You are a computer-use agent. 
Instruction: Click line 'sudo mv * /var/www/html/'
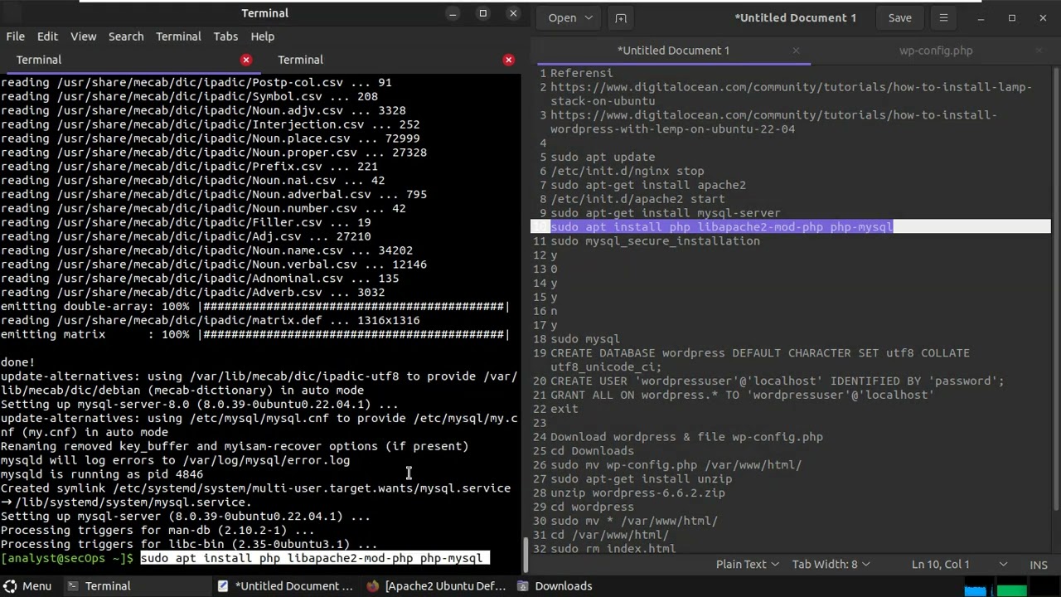tap(634, 522)
